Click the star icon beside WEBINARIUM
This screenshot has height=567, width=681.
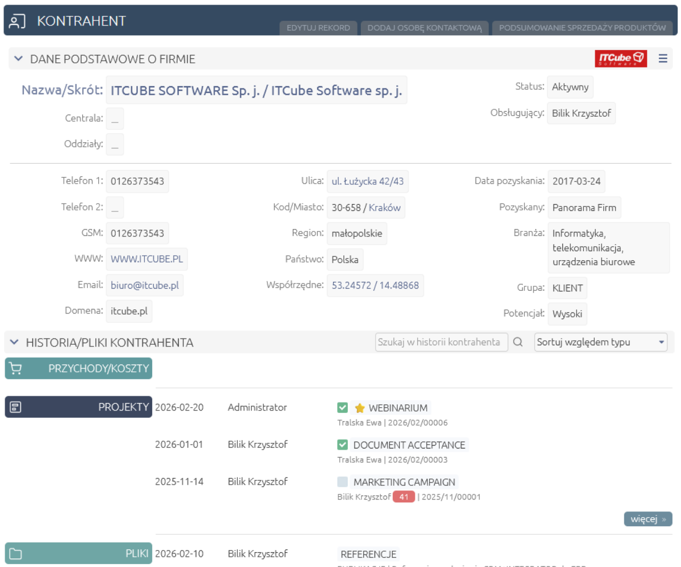pyautogui.click(x=359, y=408)
